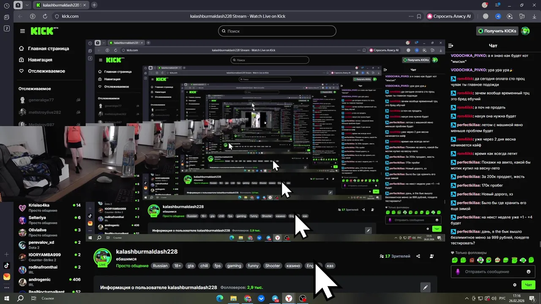
Task: Open page actions three-dot menu in address bar
Action: coord(411,16)
